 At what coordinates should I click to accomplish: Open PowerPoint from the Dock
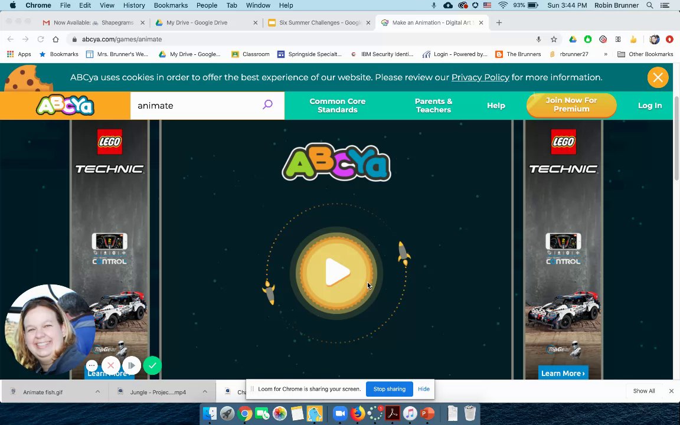[x=427, y=413]
